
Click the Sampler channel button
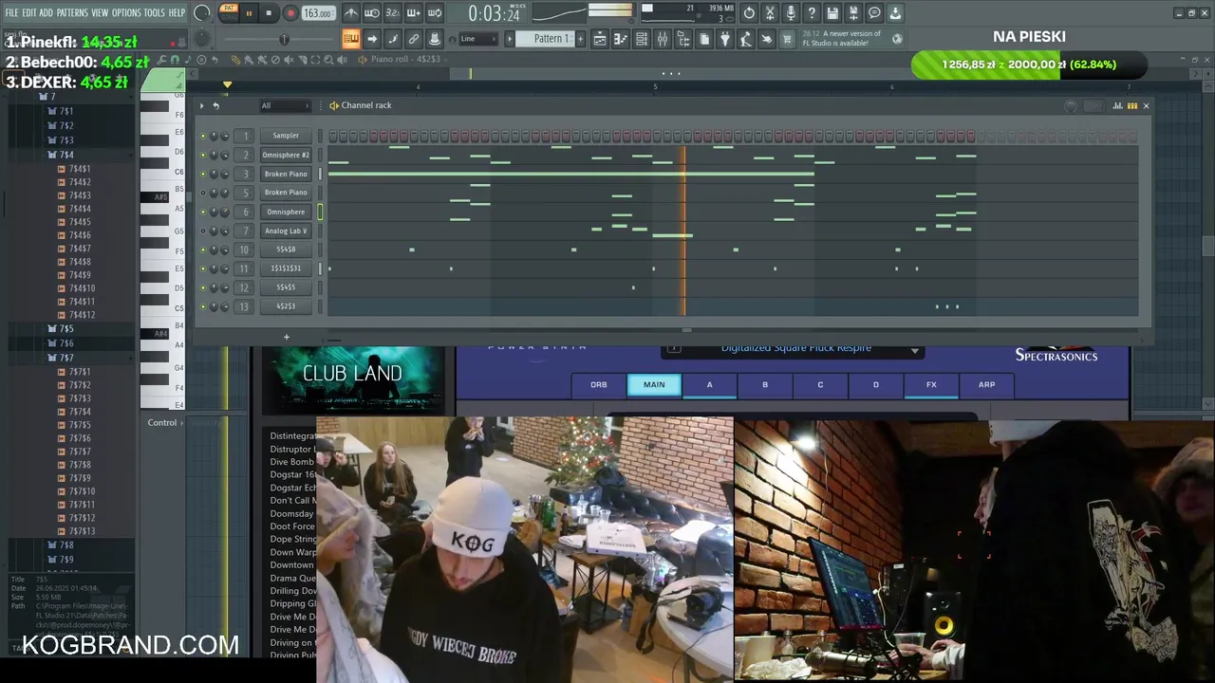coord(286,136)
